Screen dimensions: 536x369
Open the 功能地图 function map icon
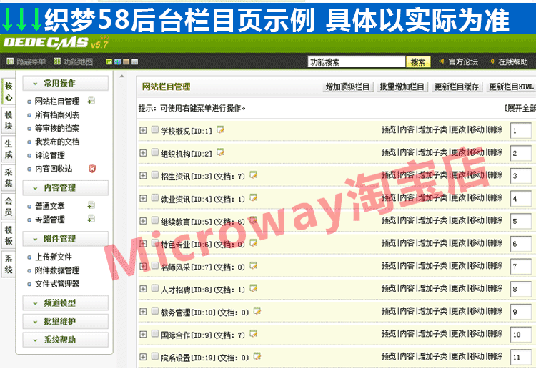click(57, 62)
